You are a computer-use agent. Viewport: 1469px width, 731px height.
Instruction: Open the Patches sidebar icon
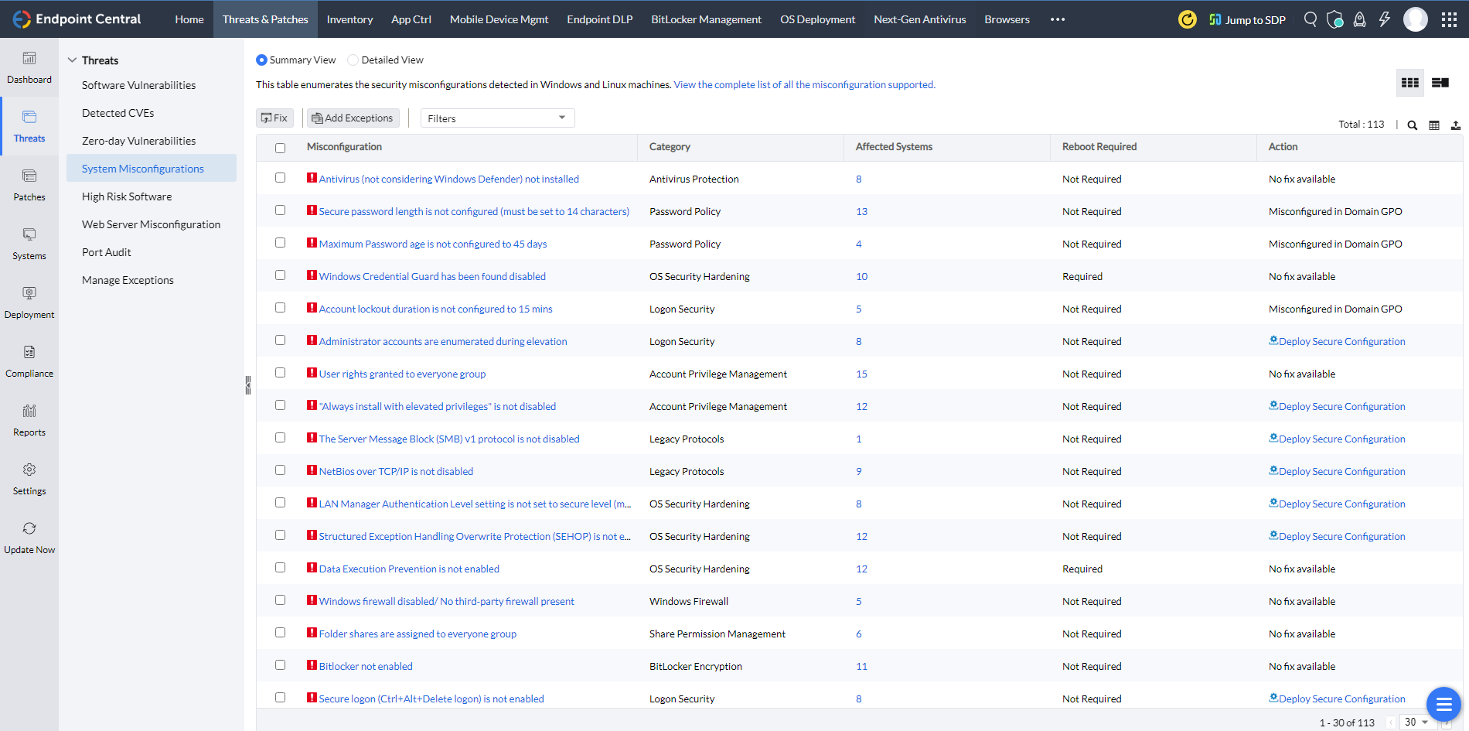tap(29, 185)
